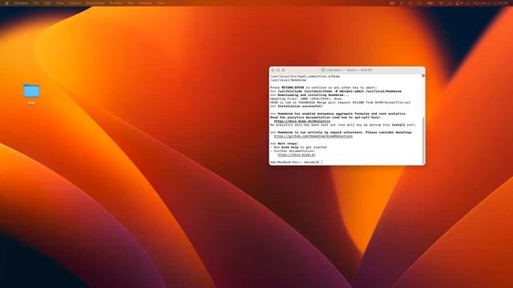513x288 pixels.
Task: Open the Apple menu
Action: 6,3
